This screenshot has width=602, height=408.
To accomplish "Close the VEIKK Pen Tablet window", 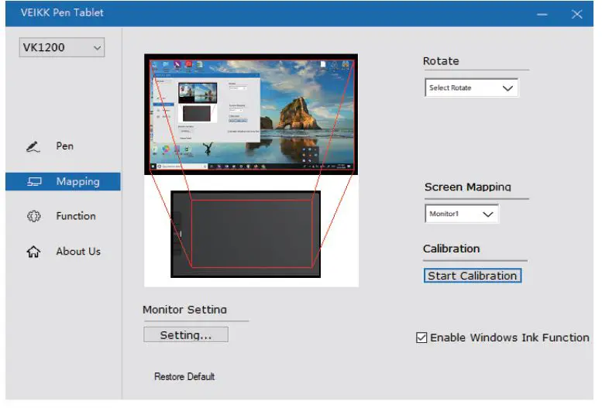I will point(576,15).
